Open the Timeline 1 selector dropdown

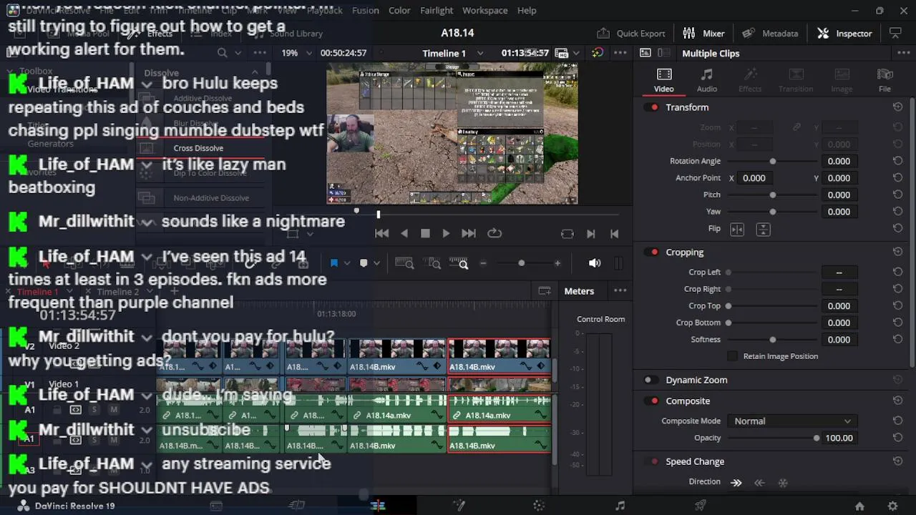[x=452, y=53]
